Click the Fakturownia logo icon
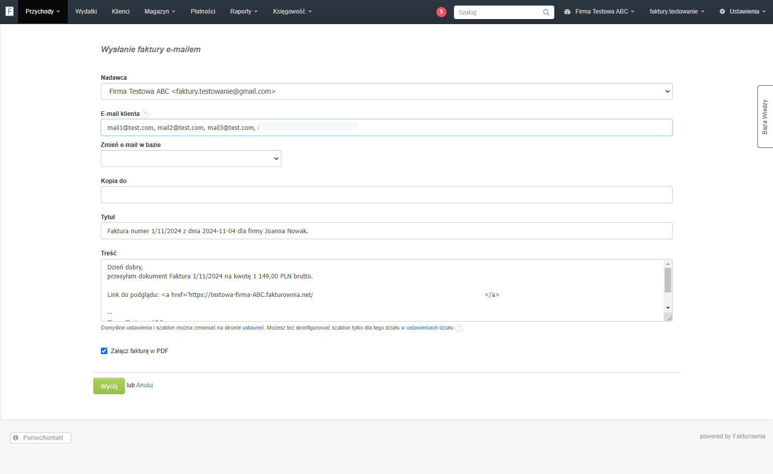 point(9,11)
